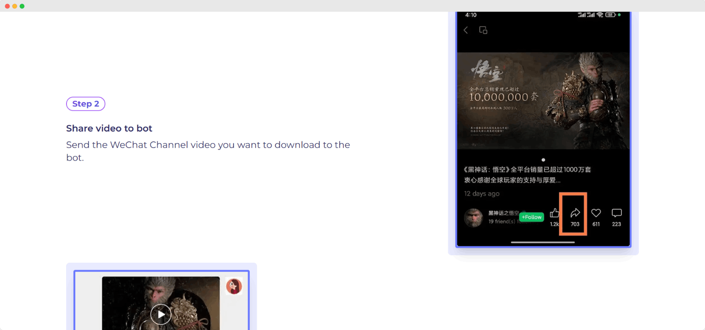Click the battery indicator in phone status bar
Screen dimensions: 705x330
click(x=610, y=15)
